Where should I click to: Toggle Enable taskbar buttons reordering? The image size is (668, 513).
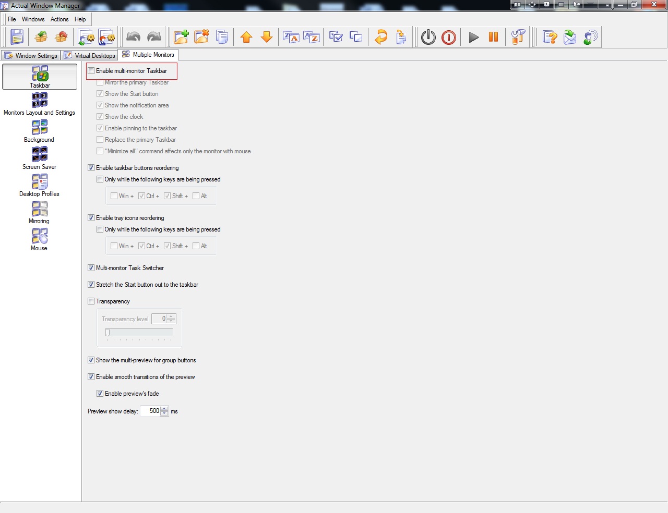91,168
